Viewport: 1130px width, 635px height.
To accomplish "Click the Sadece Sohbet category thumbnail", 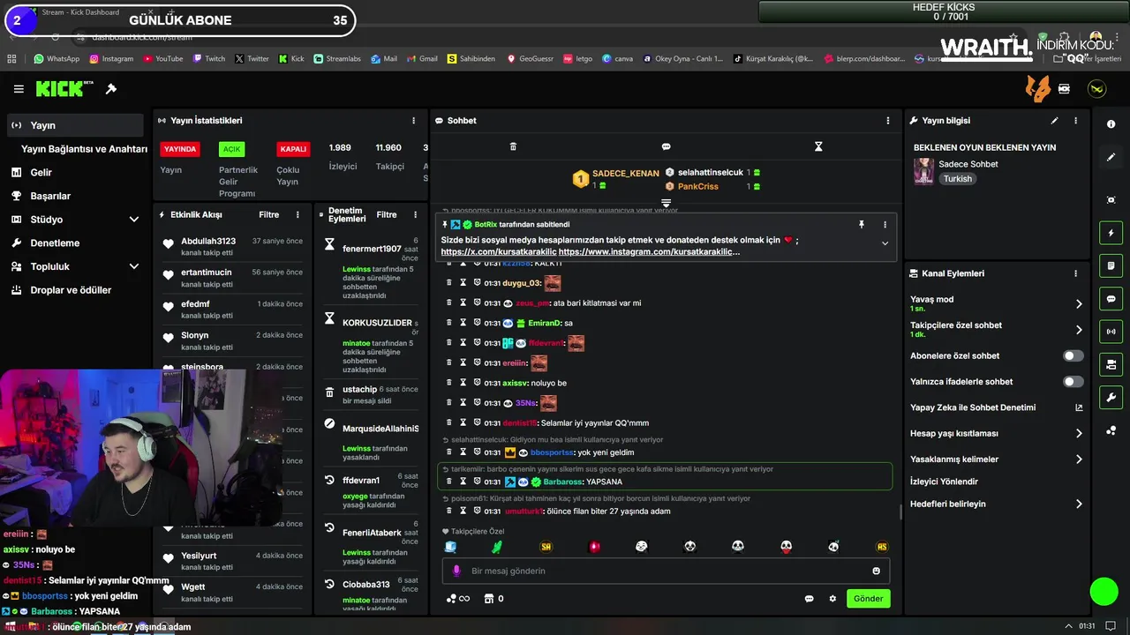I will coord(923,171).
